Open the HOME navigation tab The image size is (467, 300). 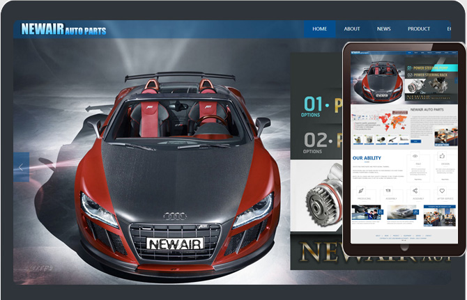319,29
